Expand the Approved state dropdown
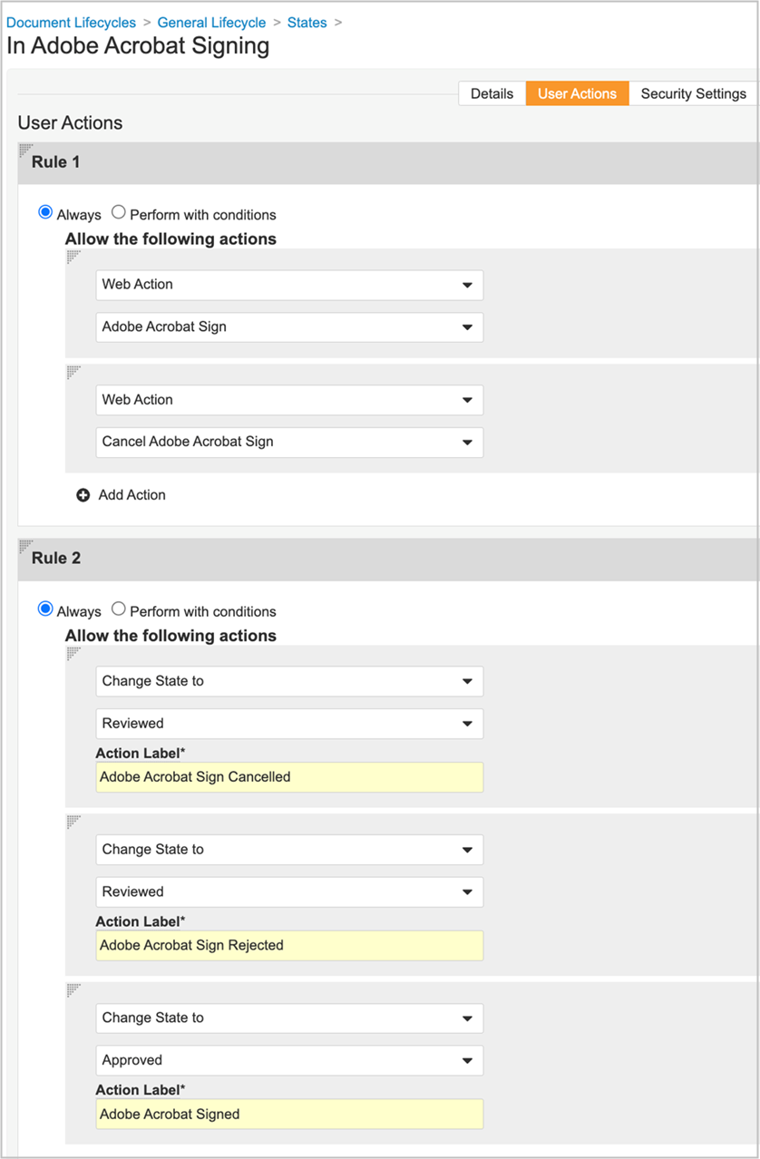Image resolution: width=760 pixels, height=1159 pixels. point(469,1059)
